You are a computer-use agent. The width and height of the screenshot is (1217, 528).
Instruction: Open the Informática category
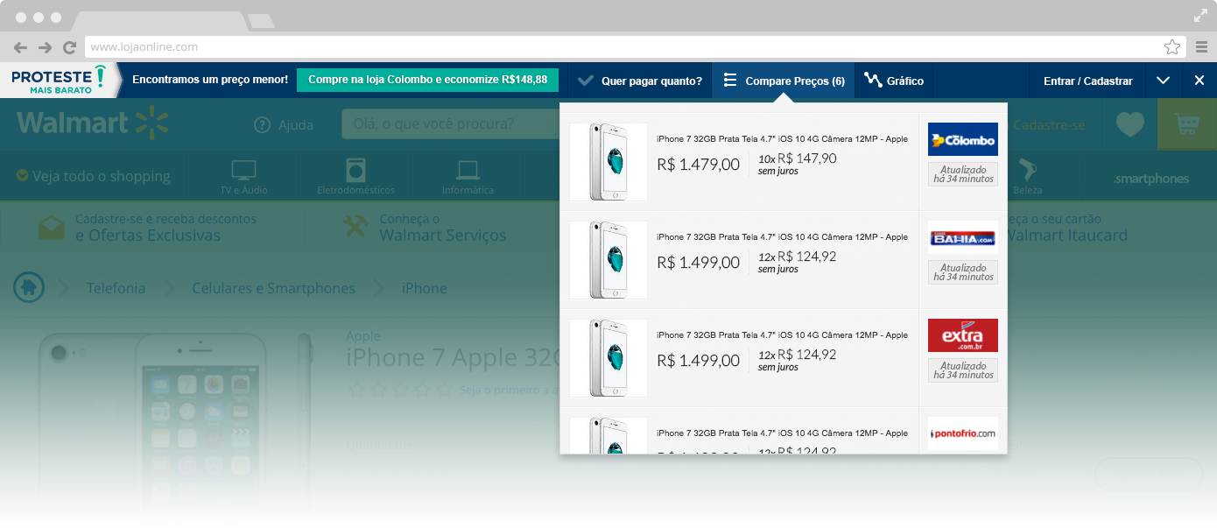pos(468,176)
